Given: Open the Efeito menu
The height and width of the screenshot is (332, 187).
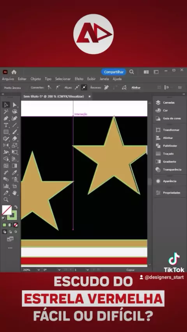Looking at the screenshot, I should pyautogui.click(x=79, y=79).
